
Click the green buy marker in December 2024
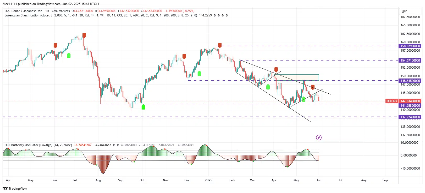[x=199, y=73]
